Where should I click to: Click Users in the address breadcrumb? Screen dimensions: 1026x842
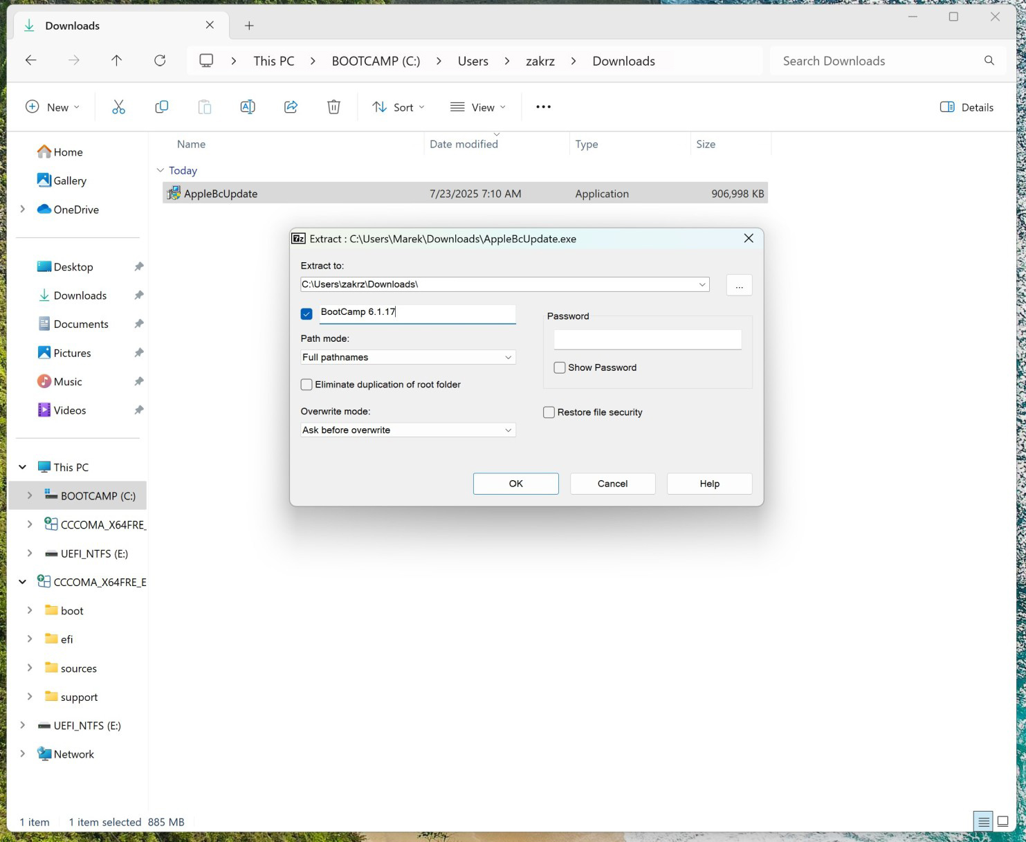pyautogui.click(x=473, y=61)
